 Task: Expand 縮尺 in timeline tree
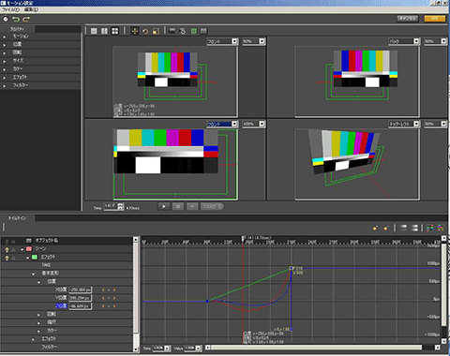38,323
